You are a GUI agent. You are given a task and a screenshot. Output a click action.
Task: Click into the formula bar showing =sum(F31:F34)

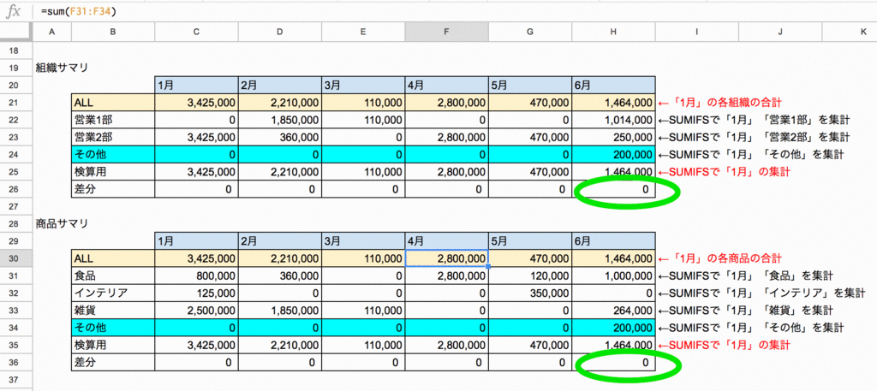pyautogui.click(x=456, y=11)
